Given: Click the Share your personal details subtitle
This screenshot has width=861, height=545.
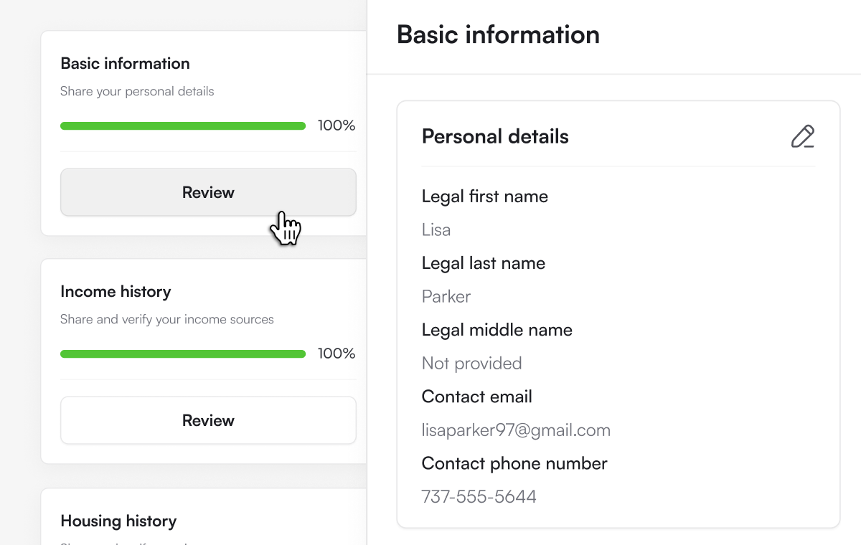Looking at the screenshot, I should point(137,92).
